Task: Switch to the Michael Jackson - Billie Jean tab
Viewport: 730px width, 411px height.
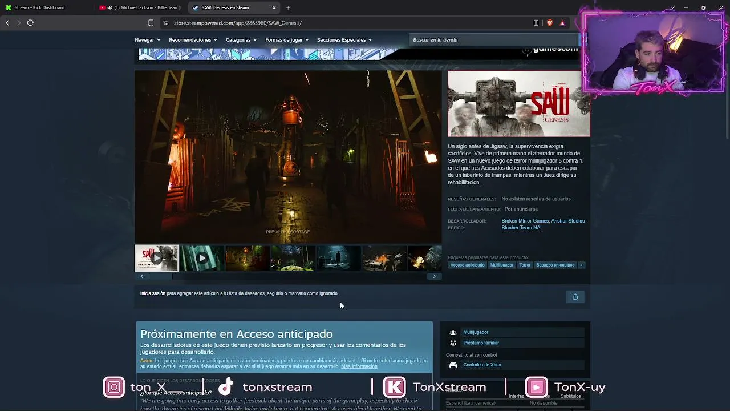Action: tap(140, 7)
